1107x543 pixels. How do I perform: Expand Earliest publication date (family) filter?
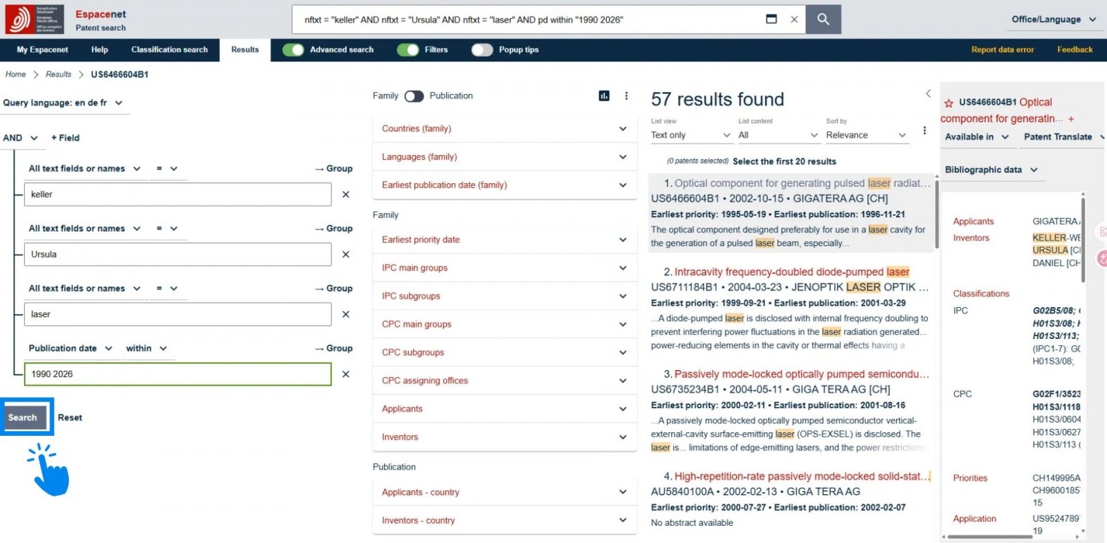tap(504, 185)
